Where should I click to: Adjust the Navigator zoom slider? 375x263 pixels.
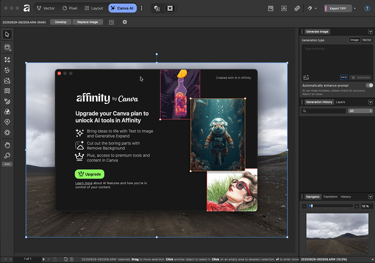tap(312, 206)
